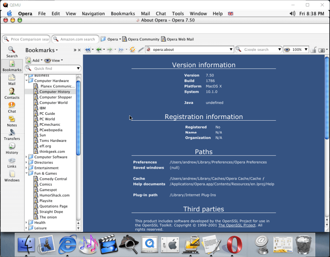330x257 pixels.
Task: Open the Bookmarks menu in menu bar
Action: click(123, 14)
